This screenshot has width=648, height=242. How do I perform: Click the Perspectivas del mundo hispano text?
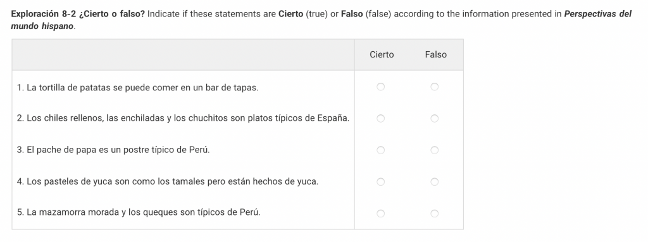321,20
